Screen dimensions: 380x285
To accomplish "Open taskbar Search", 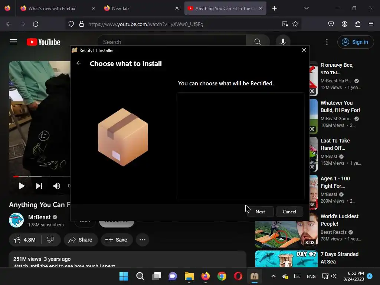I will pos(140,276).
